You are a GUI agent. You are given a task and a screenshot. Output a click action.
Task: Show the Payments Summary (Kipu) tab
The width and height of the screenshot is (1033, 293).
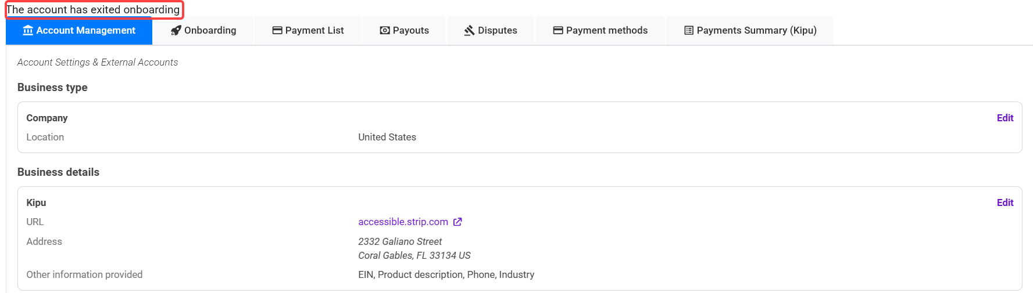coord(756,31)
